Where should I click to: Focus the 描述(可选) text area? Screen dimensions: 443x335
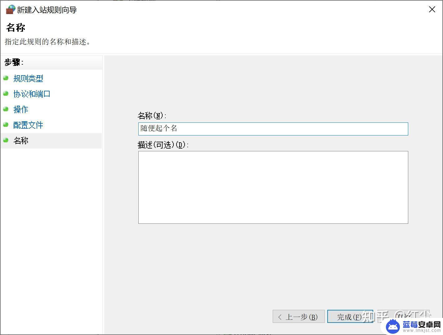(x=273, y=187)
